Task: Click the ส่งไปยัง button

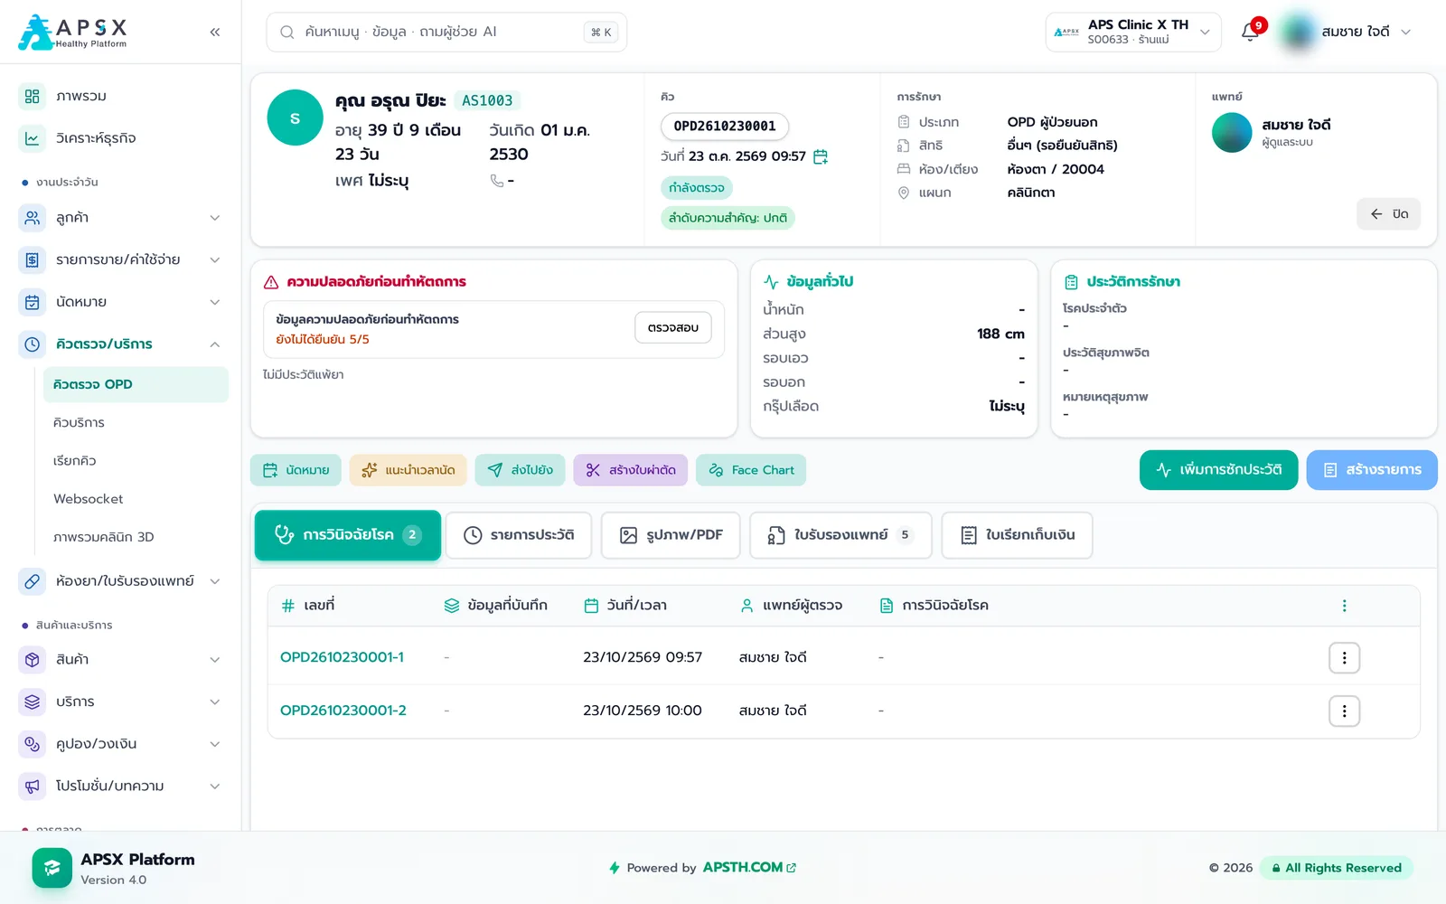Action: [x=521, y=470]
